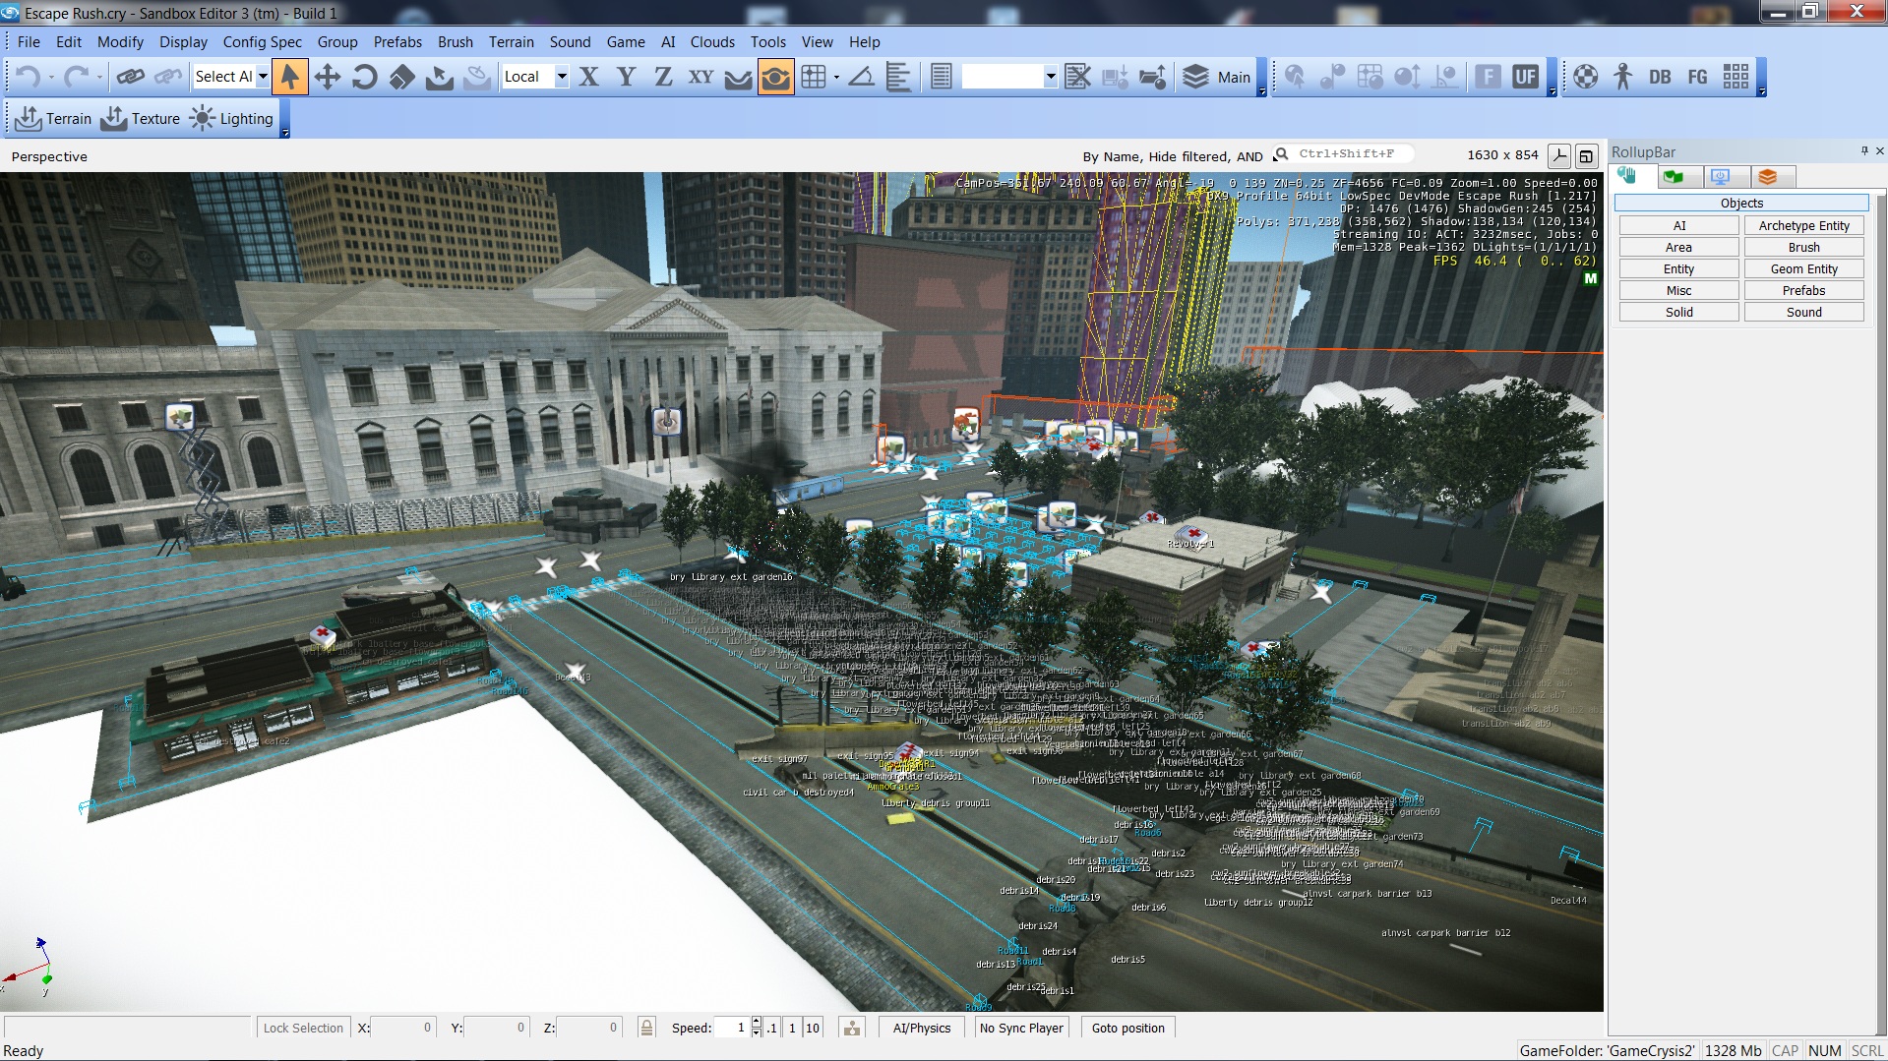
Task: Click the Goto position button
Action: click(1127, 1028)
